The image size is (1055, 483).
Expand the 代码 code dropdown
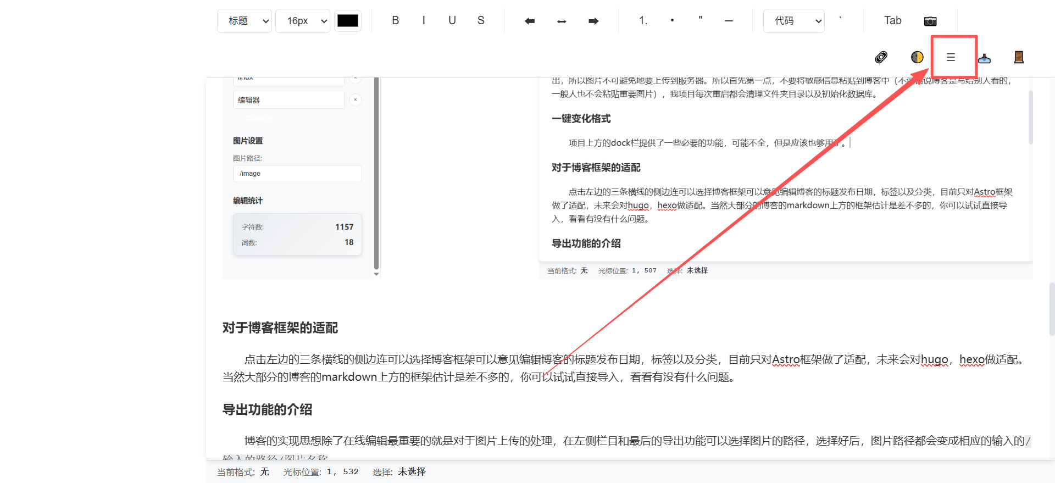click(x=793, y=21)
